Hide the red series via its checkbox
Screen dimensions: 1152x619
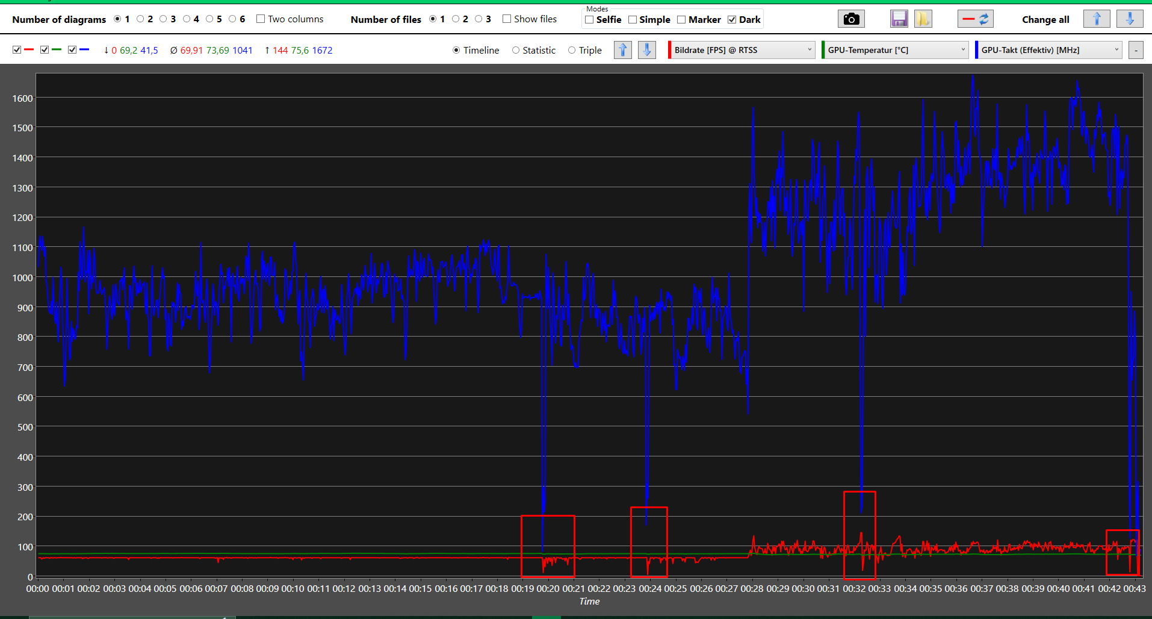click(17, 50)
